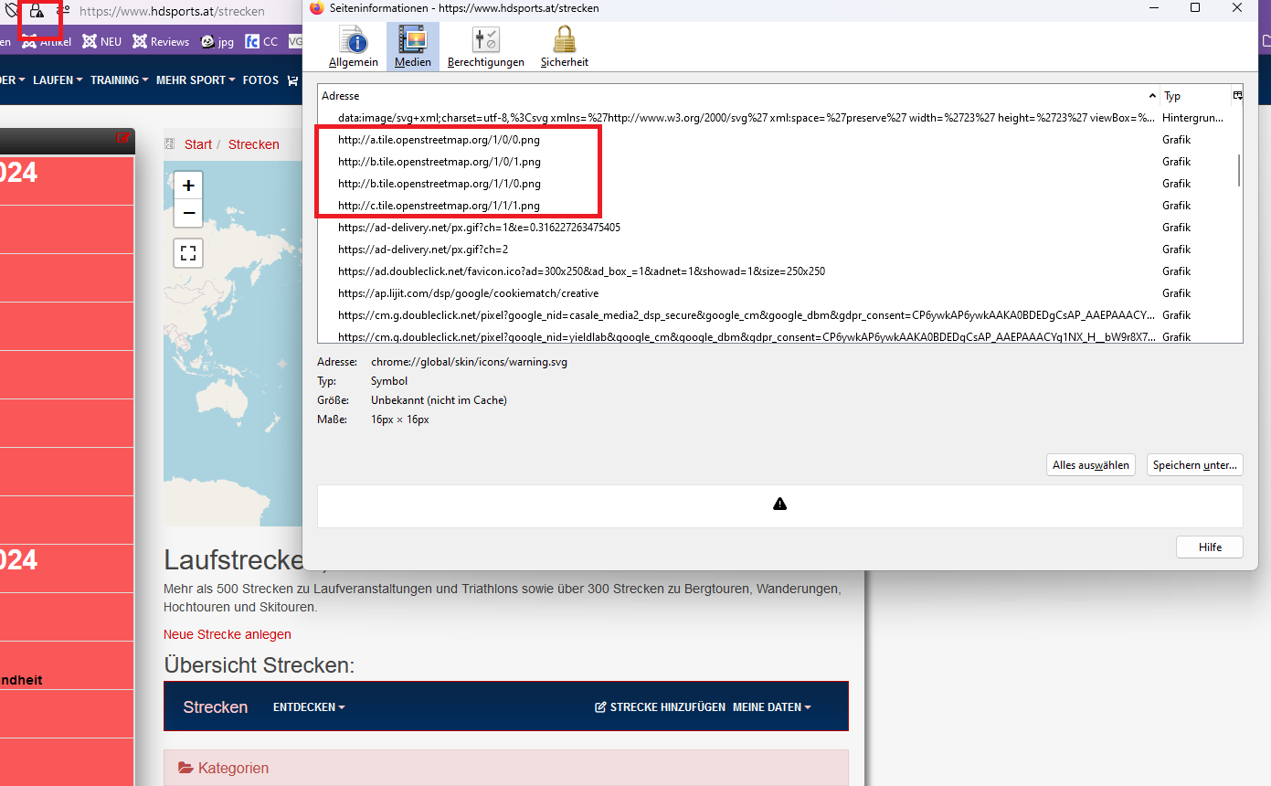
Task: Zoom in on the map with plus
Action: (x=188, y=186)
